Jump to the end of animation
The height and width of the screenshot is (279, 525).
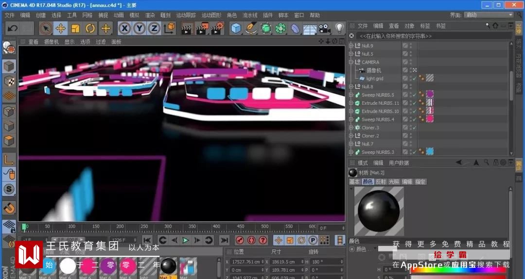pos(224,240)
